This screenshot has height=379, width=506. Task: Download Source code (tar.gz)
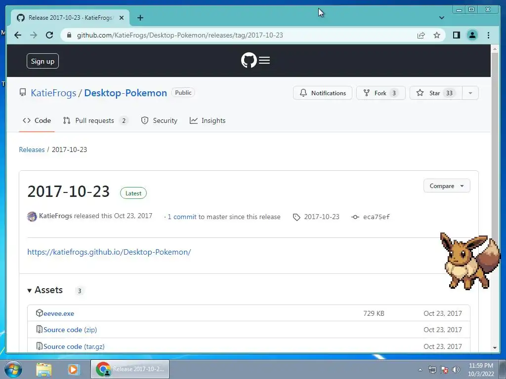(x=74, y=346)
